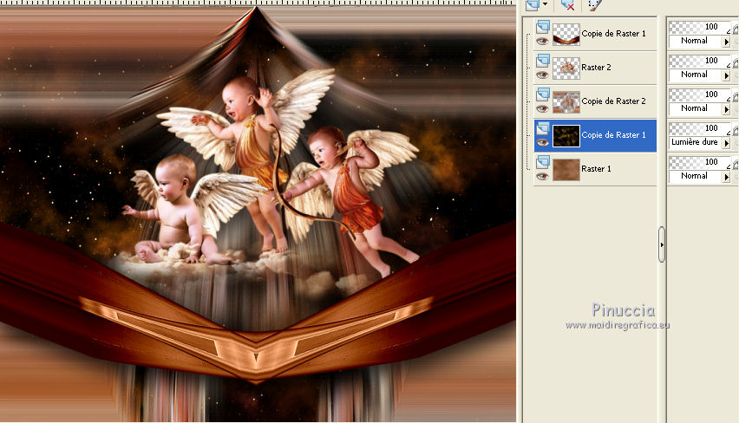Click the layers palette splitter handle arrow

pyautogui.click(x=662, y=244)
